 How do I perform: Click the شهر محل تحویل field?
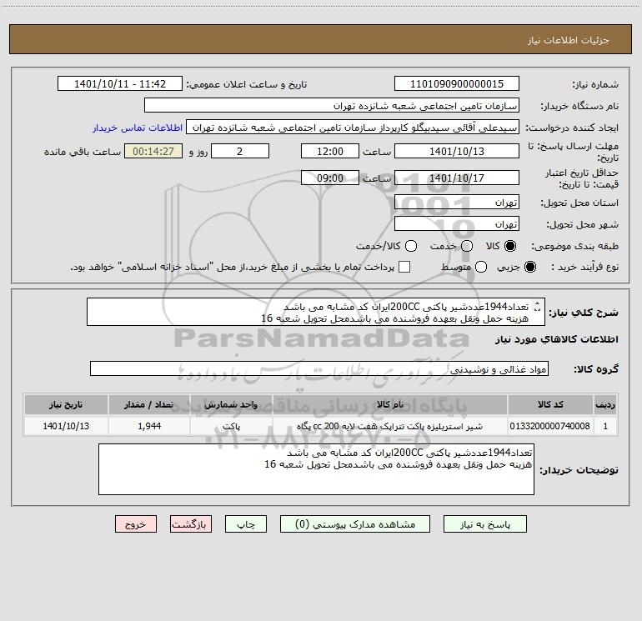point(457,224)
